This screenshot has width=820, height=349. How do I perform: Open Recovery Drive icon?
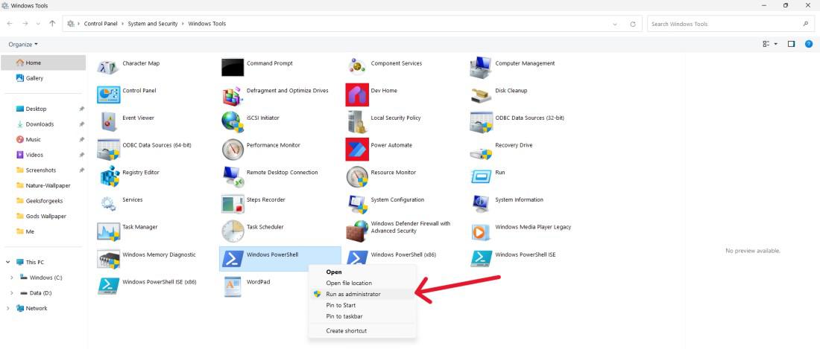point(481,153)
